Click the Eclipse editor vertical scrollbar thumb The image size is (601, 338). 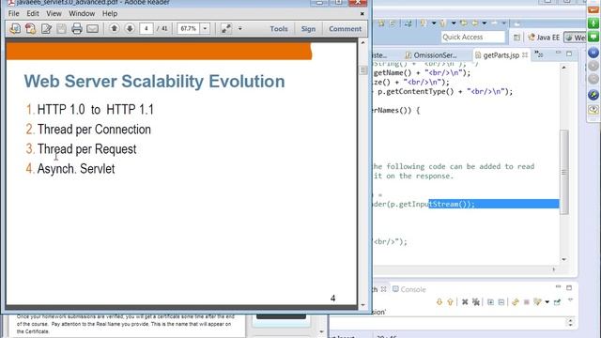pos(563,172)
